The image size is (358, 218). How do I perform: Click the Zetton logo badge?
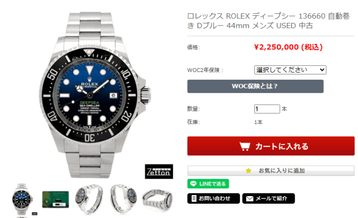point(159,172)
